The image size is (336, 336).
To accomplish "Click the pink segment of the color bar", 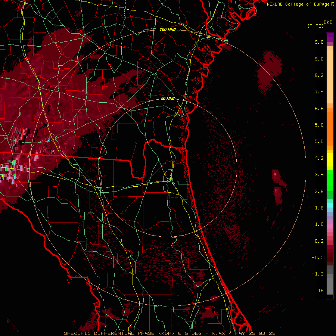I will pos(330,226).
